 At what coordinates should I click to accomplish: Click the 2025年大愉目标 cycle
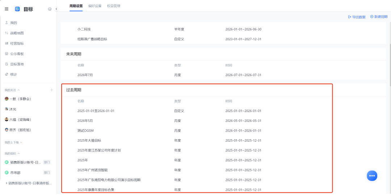point(89,140)
